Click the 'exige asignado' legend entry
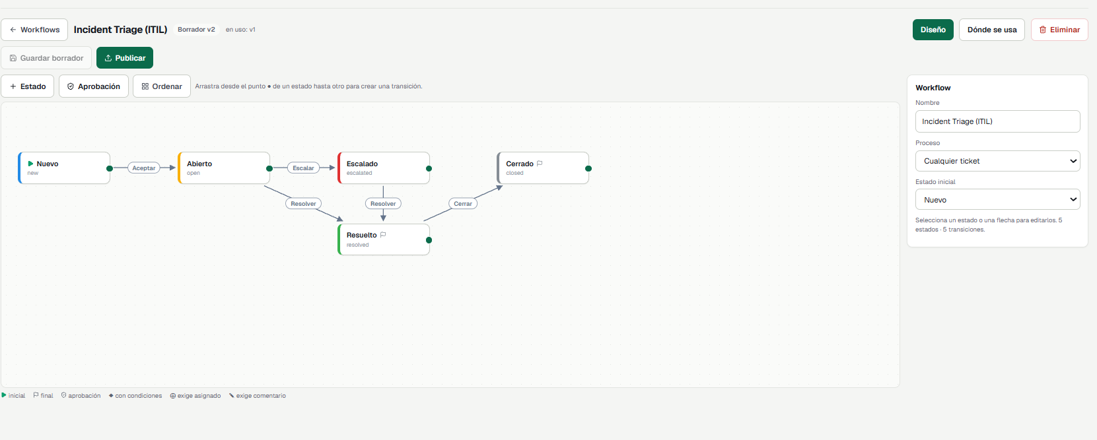 (x=195, y=396)
